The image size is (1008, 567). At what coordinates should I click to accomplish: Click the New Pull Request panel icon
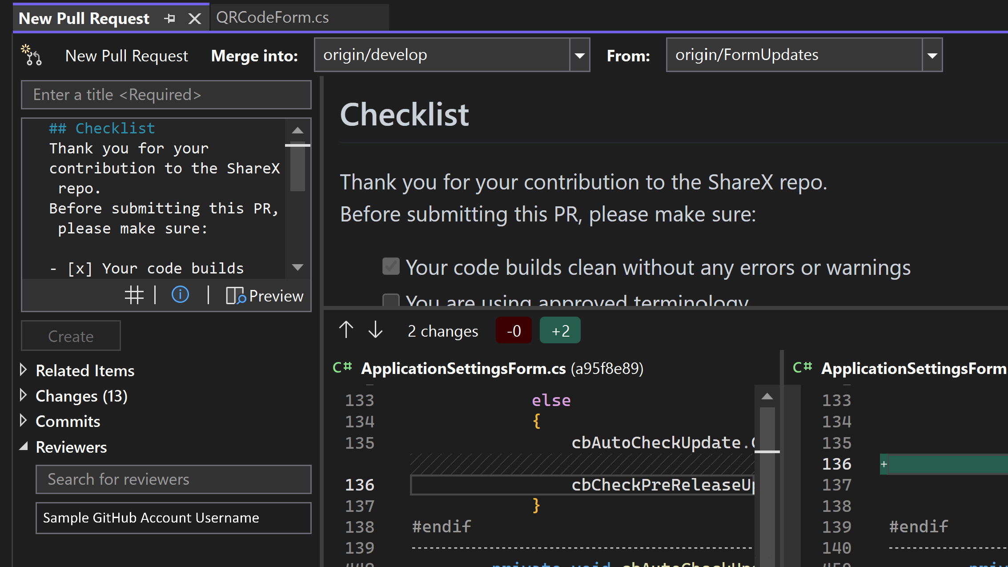click(32, 55)
